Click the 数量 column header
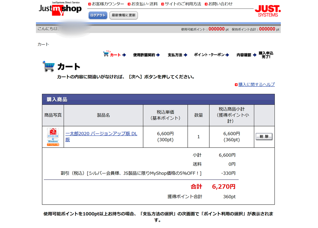The image size is (318, 228). coord(198,115)
